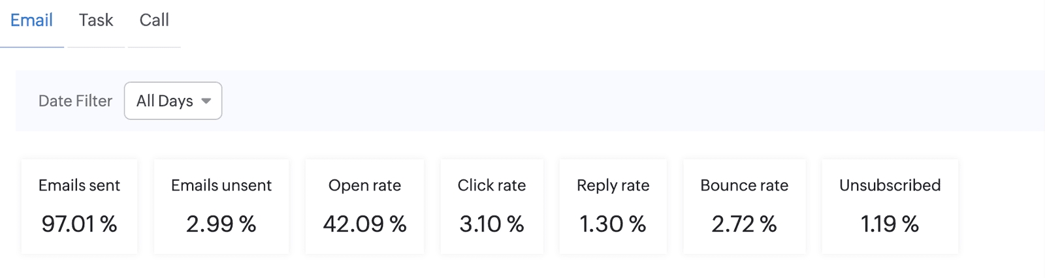This screenshot has width=1045, height=278.
Task: Select the Unsubscribed card title
Action: pos(890,185)
